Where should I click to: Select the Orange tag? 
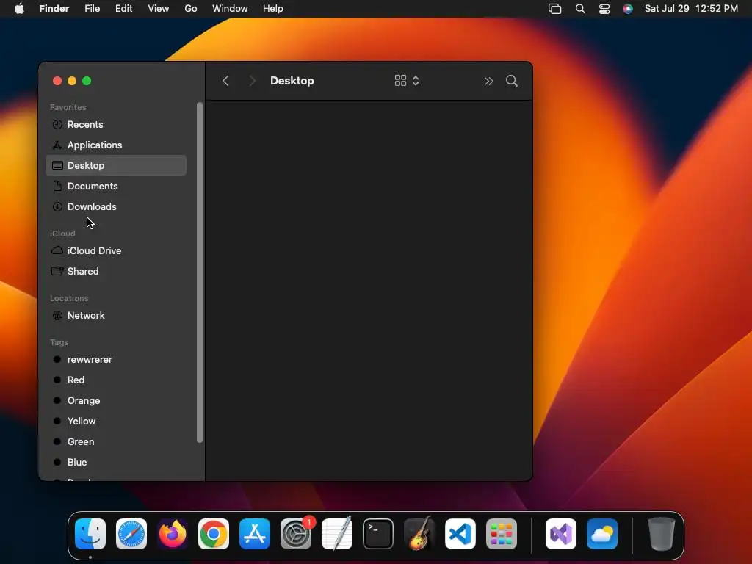[115, 401]
